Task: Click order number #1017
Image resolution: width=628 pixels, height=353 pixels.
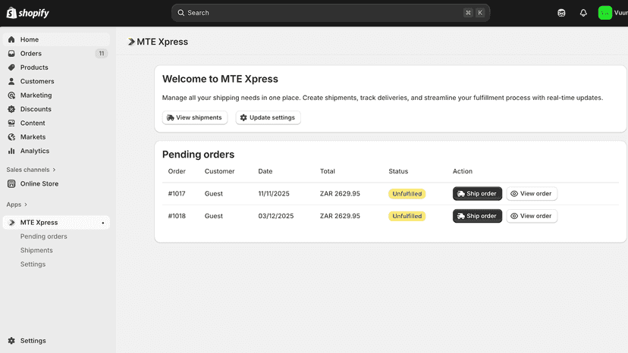Action: pos(177,194)
